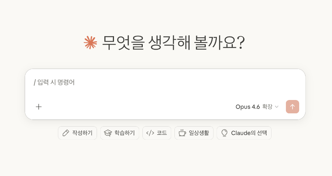The image size is (332, 176).
Task: Click the pencil icon in 작성하기 chip
Action: [x=66, y=133]
